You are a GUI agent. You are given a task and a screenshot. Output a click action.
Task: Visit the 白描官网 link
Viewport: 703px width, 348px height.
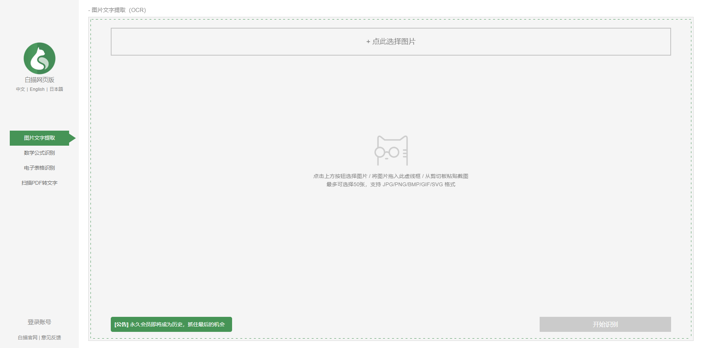[x=28, y=337]
